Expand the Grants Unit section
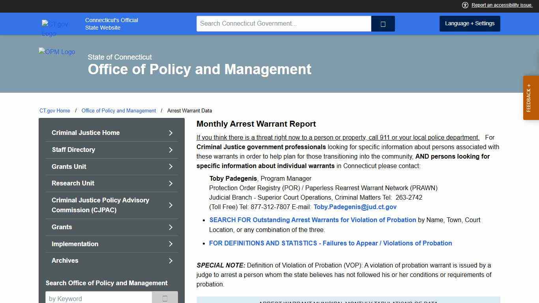539x303 pixels. click(x=69, y=166)
